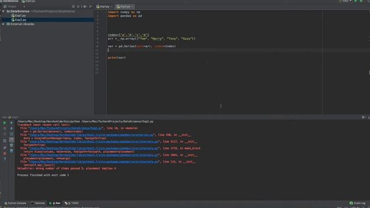370x208 pixels.
Task: Click collapse all icon in Project panel
Action: pos(79,6)
